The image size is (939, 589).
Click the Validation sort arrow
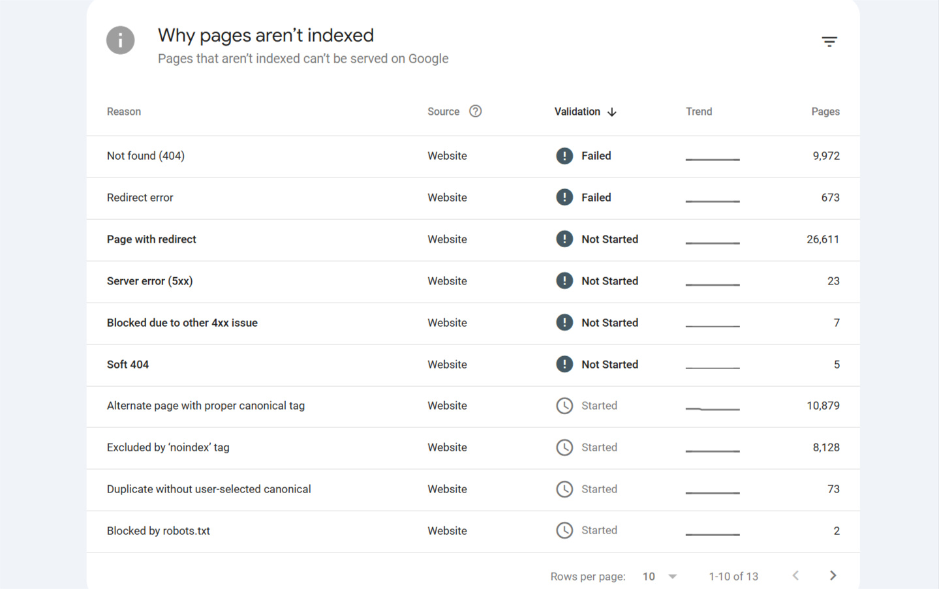612,112
